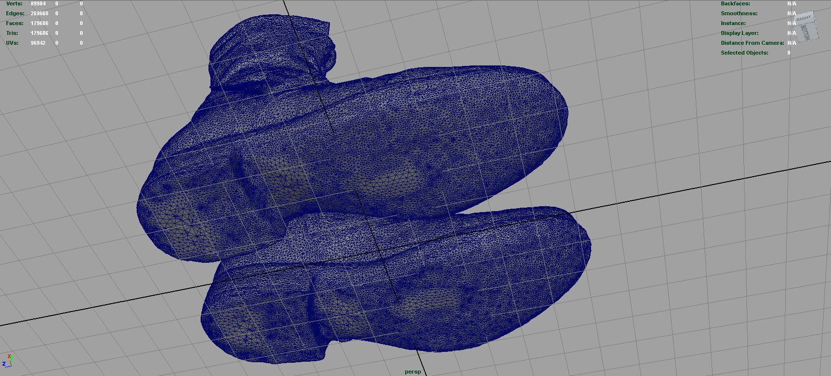Click the RIGHT face of the view cube
This screenshot has height=376, width=831.
point(804,18)
